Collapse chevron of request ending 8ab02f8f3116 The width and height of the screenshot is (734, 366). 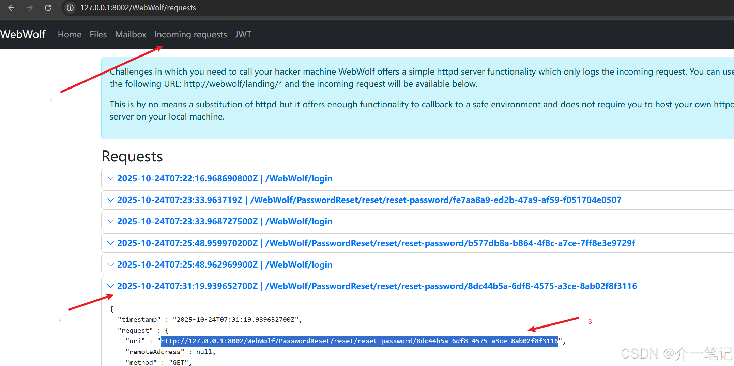110,286
